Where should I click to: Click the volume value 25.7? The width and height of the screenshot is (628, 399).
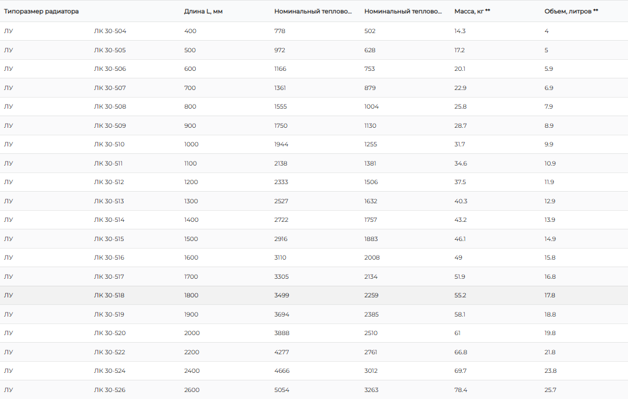pos(550,390)
